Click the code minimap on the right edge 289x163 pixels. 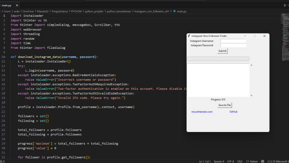tap(285, 37)
